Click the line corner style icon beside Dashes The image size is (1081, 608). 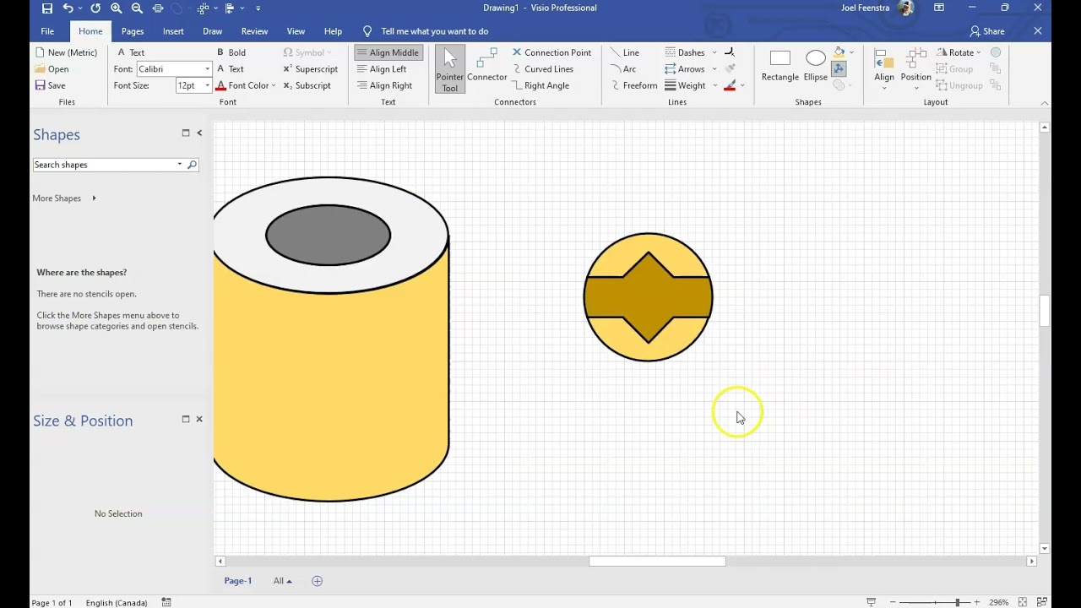click(730, 52)
